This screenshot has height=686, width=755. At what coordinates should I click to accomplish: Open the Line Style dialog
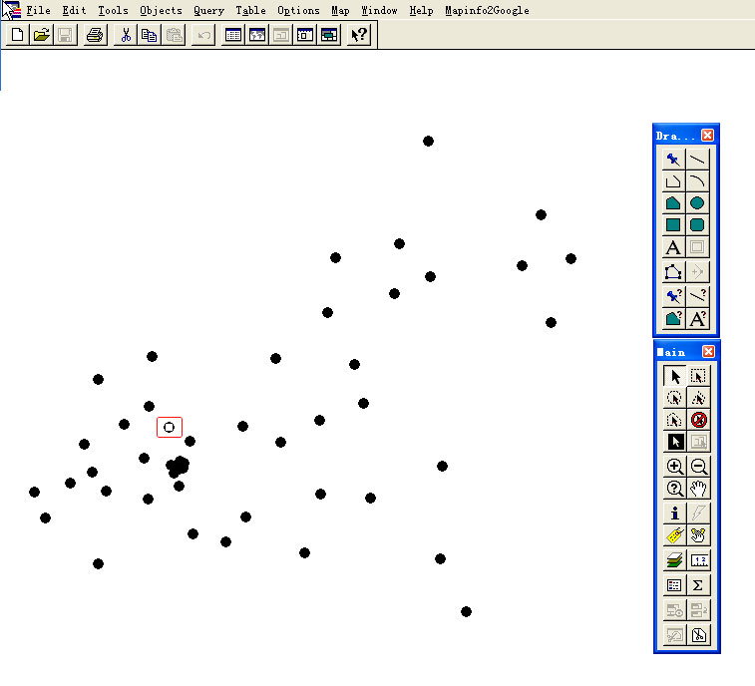(697, 295)
